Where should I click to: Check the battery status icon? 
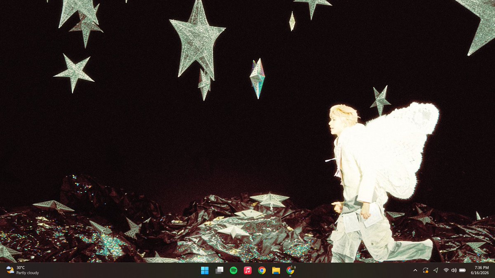[x=462, y=270]
